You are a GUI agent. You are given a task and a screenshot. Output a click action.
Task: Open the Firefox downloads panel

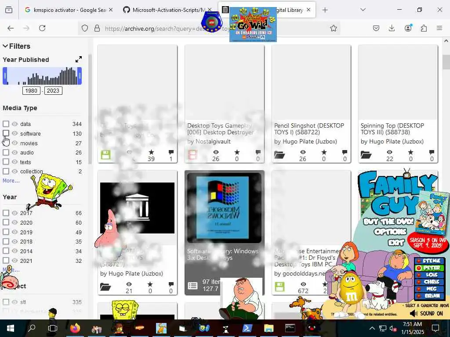(x=392, y=28)
